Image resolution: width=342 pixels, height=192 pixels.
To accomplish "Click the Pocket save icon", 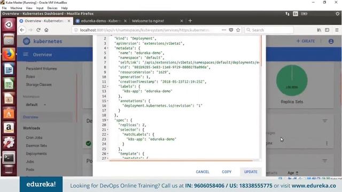I will click(x=231, y=30).
